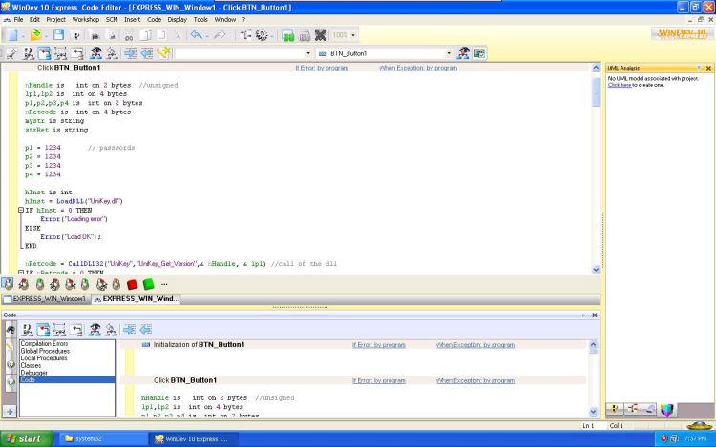Viewport: 716px width, 447px height.
Task: Click the top icon in the Code pane's side strip
Action: click(11, 330)
